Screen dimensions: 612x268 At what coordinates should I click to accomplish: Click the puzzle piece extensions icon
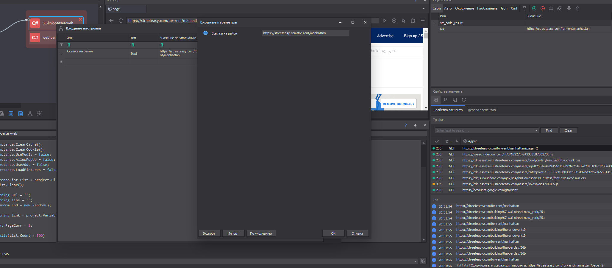[x=413, y=21]
